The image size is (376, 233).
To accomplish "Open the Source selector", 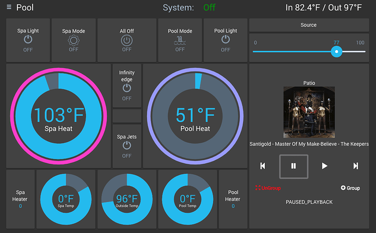I will pos(308,25).
